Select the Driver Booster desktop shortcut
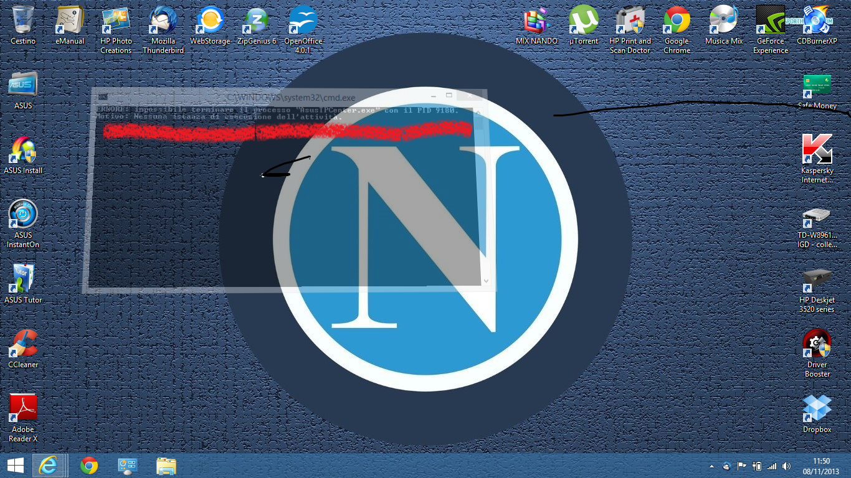This screenshot has height=478, width=851. tap(817, 354)
